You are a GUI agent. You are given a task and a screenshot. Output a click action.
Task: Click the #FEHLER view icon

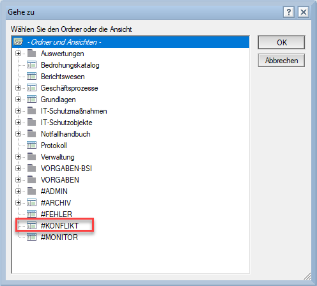[32, 214]
